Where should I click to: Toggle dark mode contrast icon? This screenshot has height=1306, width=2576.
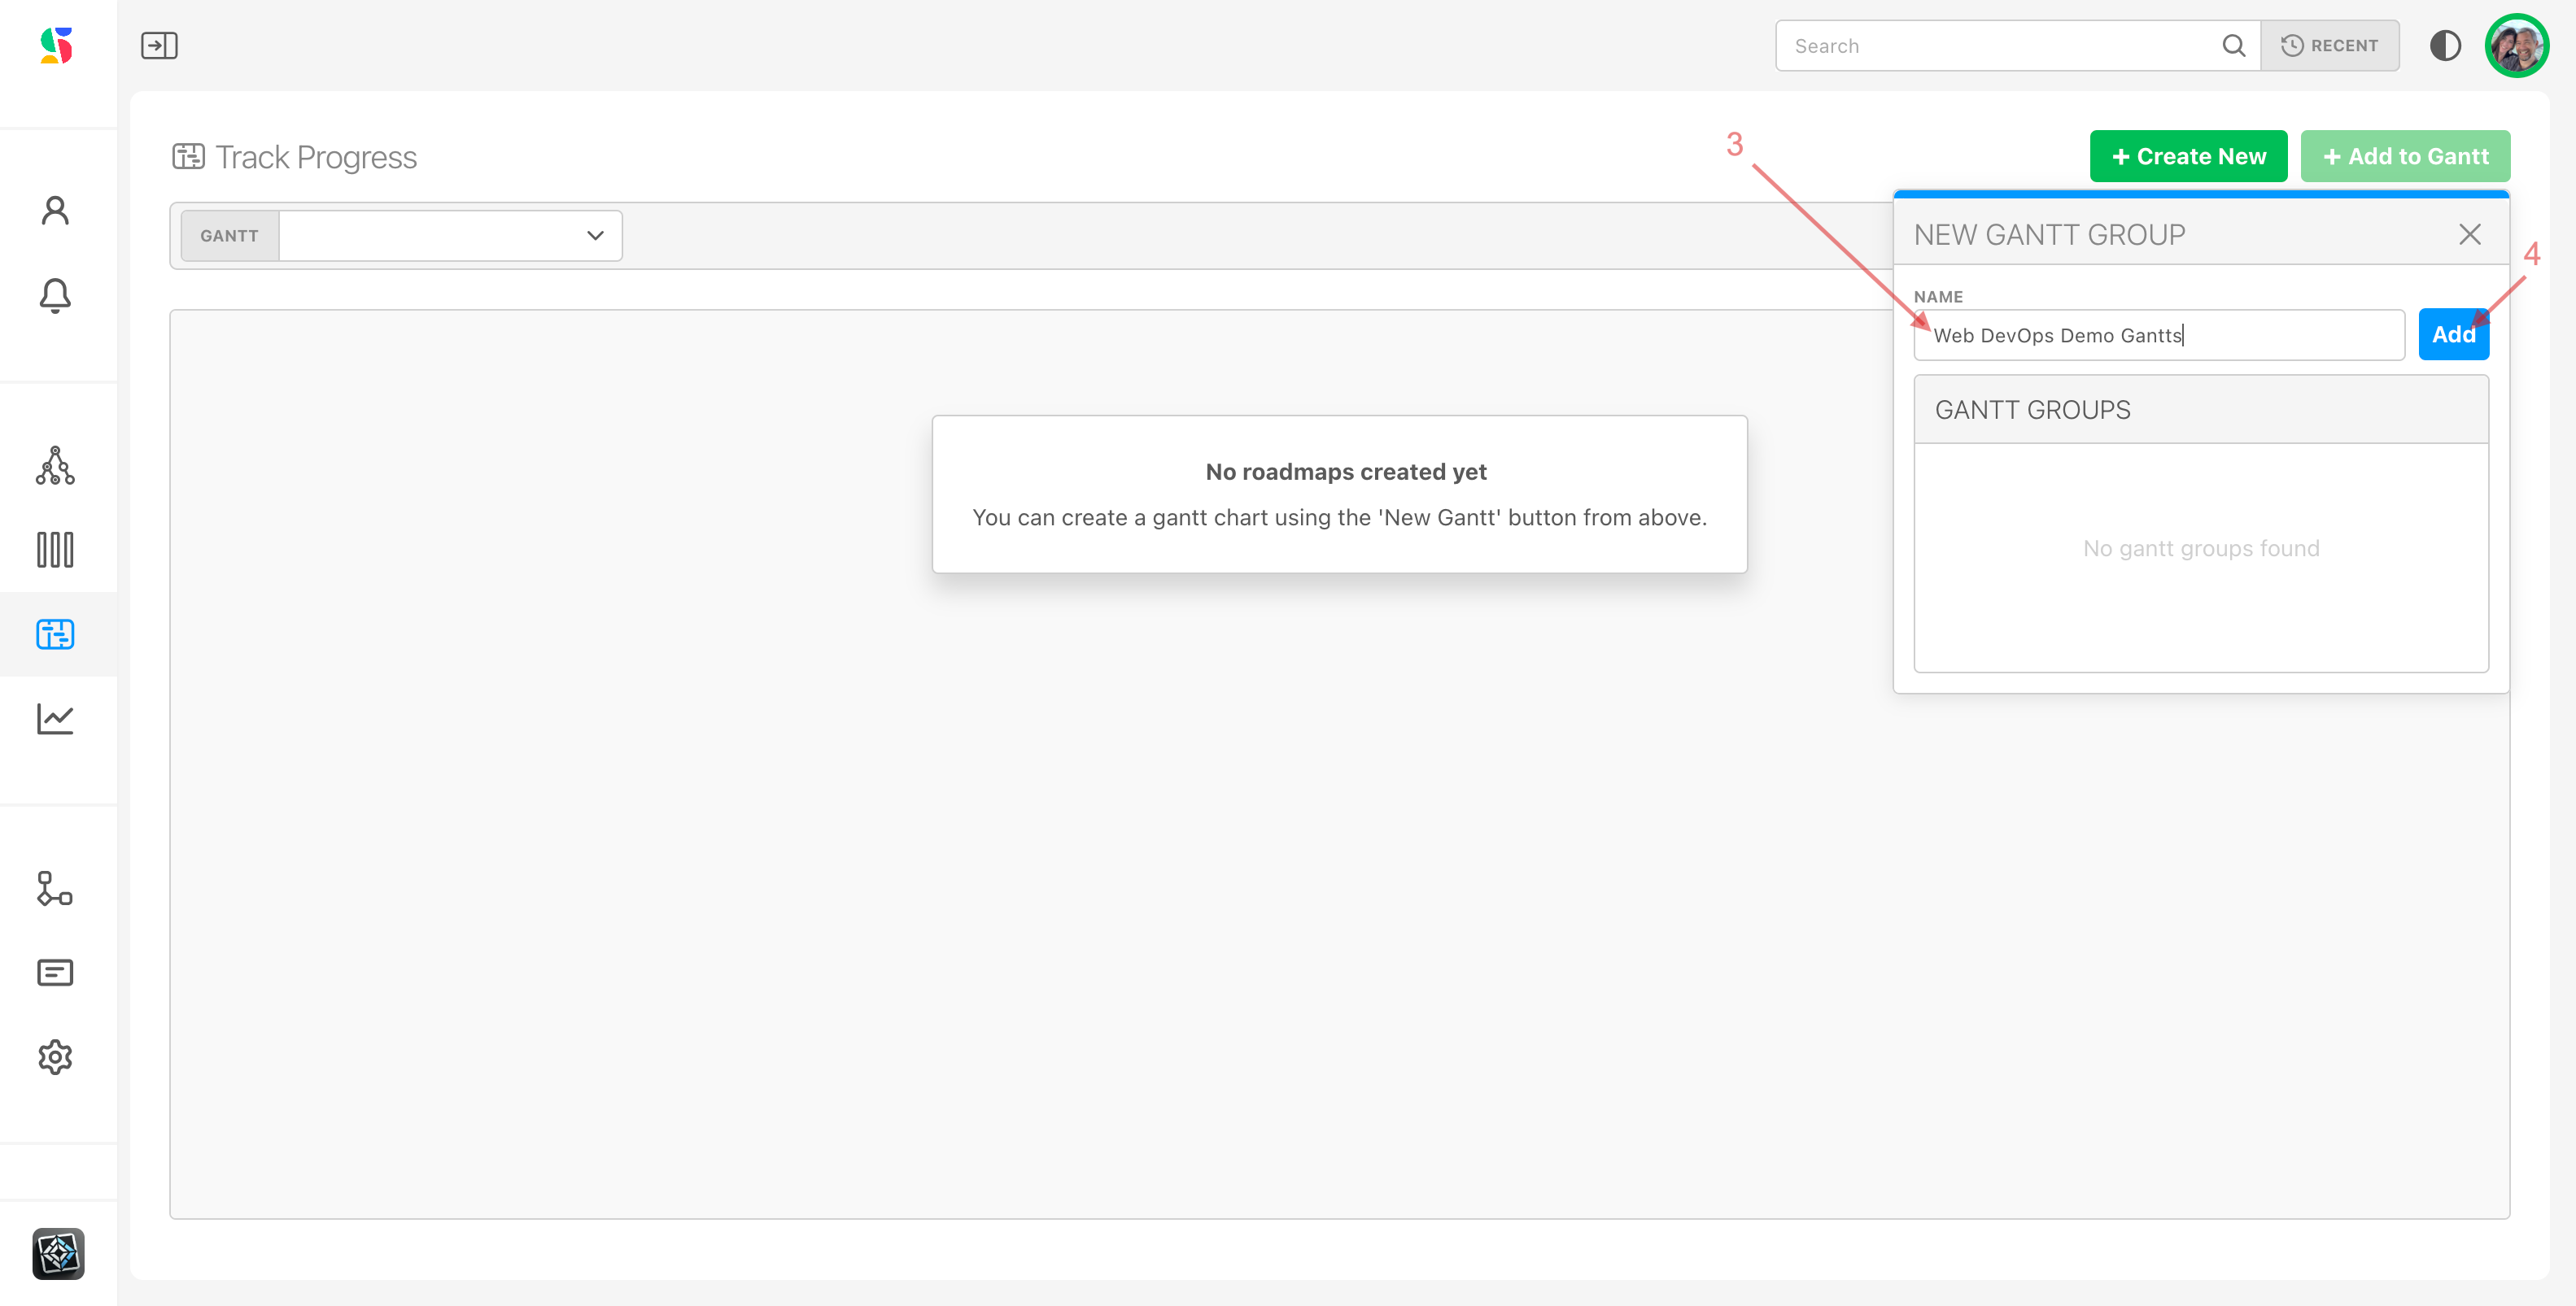(2445, 46)
